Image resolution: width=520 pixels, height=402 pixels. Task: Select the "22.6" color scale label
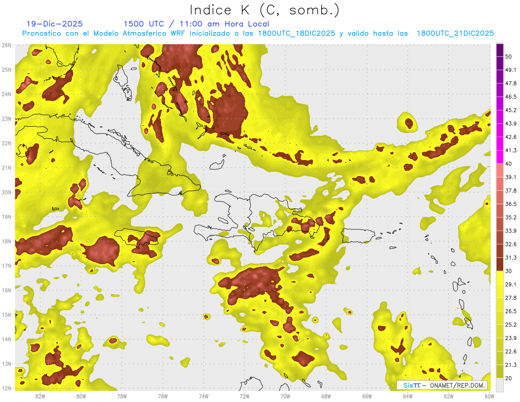tap(510, 352)
